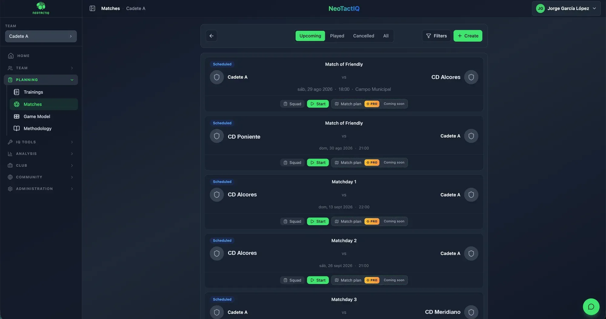The width and height of the screenshot is (606, 319).
Task: Click CD Poniente team shield icon
Action: pos(217,136)
